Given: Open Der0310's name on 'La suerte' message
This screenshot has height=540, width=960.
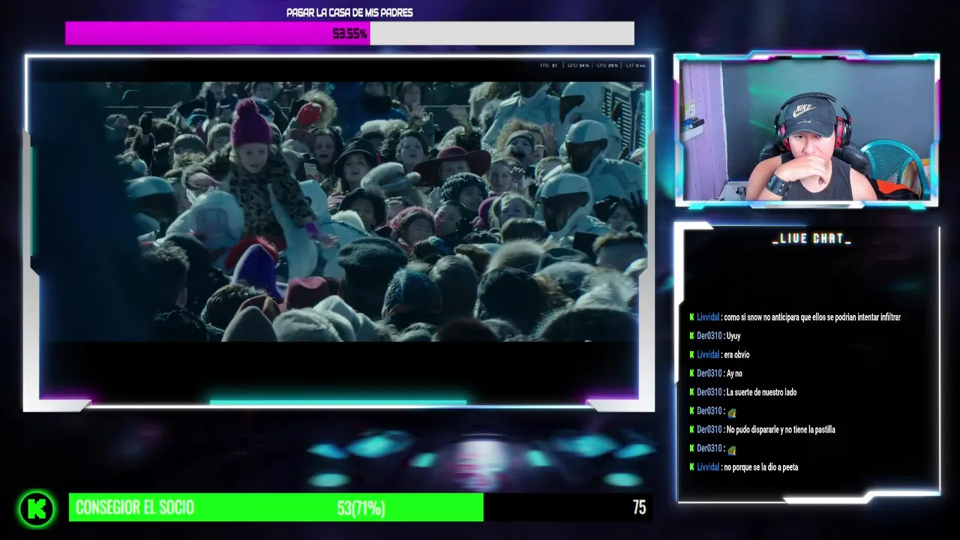Looking at the screenshot, I should [x=709, y=392].
